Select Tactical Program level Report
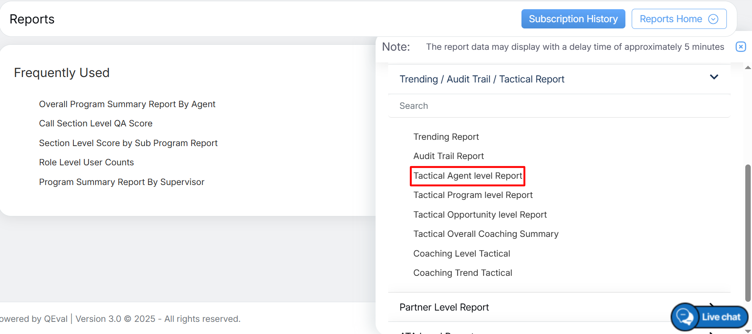The width and height of the screenshot is (752, 334). 473,195
